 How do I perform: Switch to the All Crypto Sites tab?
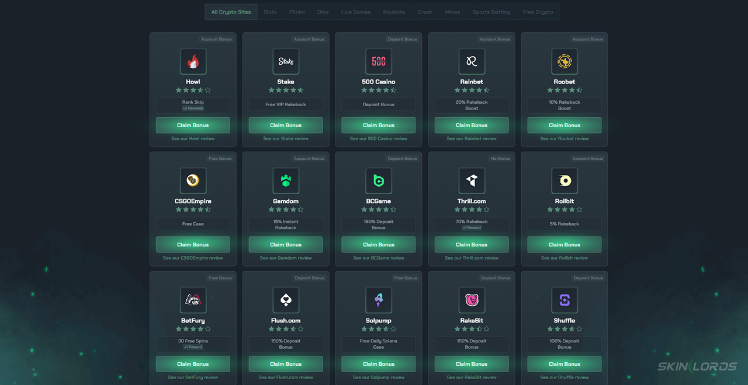[231, 12]
